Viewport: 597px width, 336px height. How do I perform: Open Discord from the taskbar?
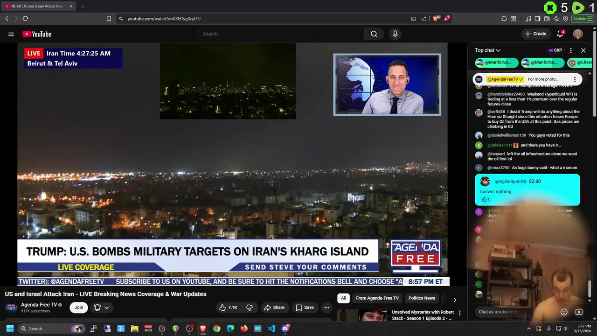pyautogui.click(x=285, y=329)
